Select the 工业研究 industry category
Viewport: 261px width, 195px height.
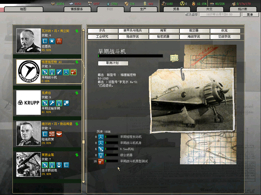(x=103, y=37)
